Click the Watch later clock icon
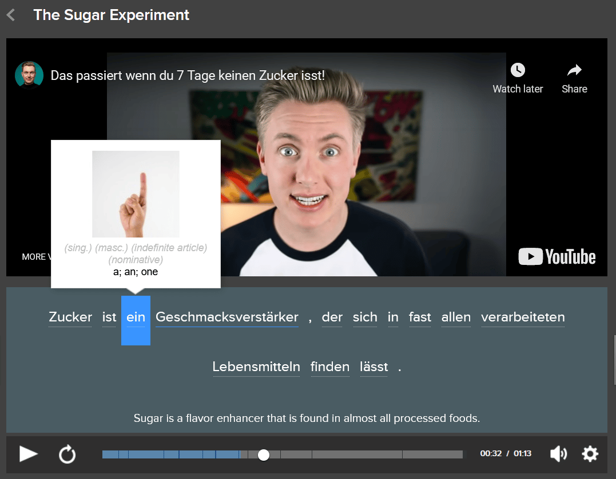This screenshot has height=479, width=616. tap(517, 70)
